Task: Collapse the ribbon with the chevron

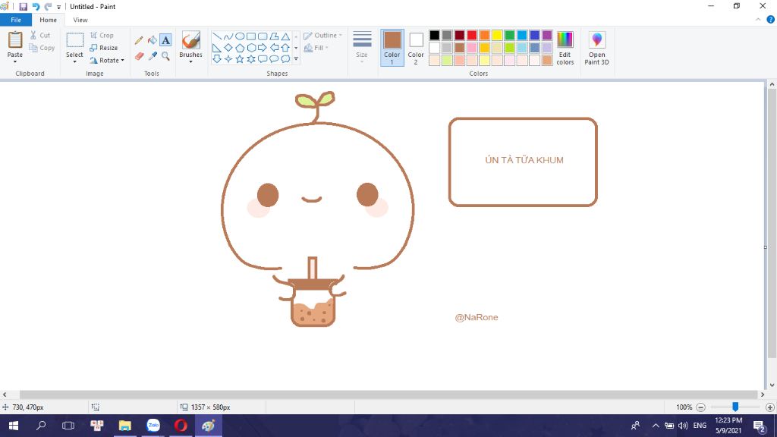Action: click(758, 20)
